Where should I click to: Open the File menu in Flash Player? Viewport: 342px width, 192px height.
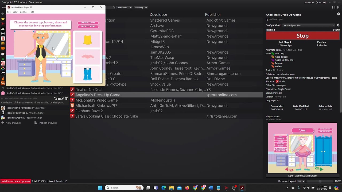coord(9,12)
